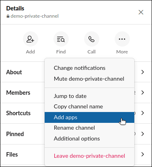Expand the About section chevron

click(143, 72)
